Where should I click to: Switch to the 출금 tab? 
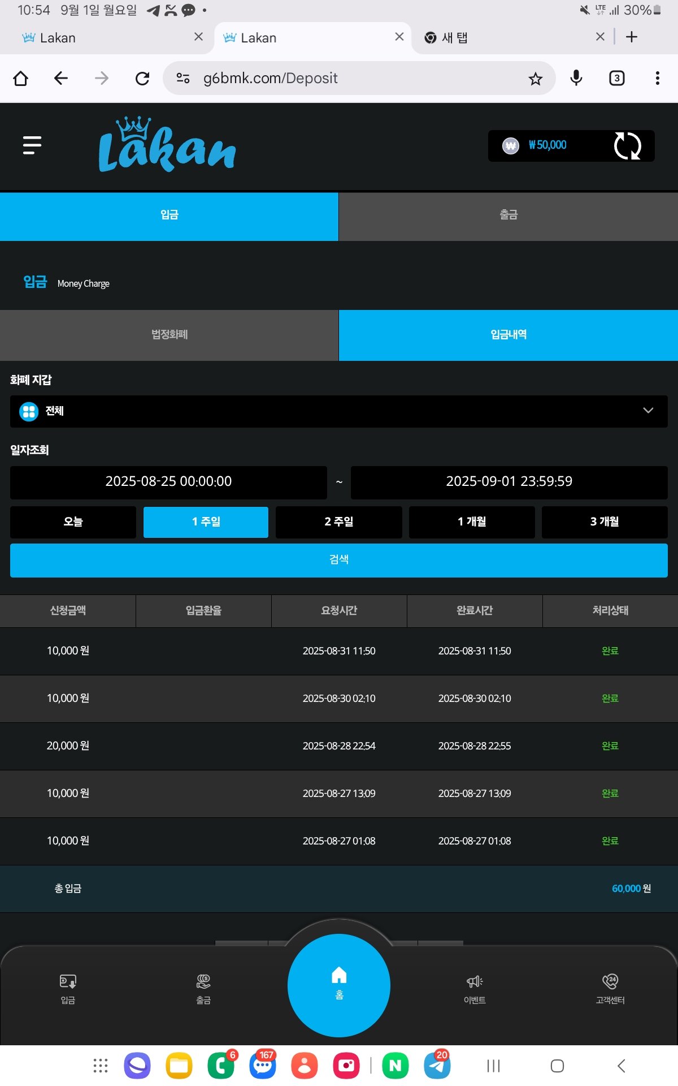click(508, 215)
